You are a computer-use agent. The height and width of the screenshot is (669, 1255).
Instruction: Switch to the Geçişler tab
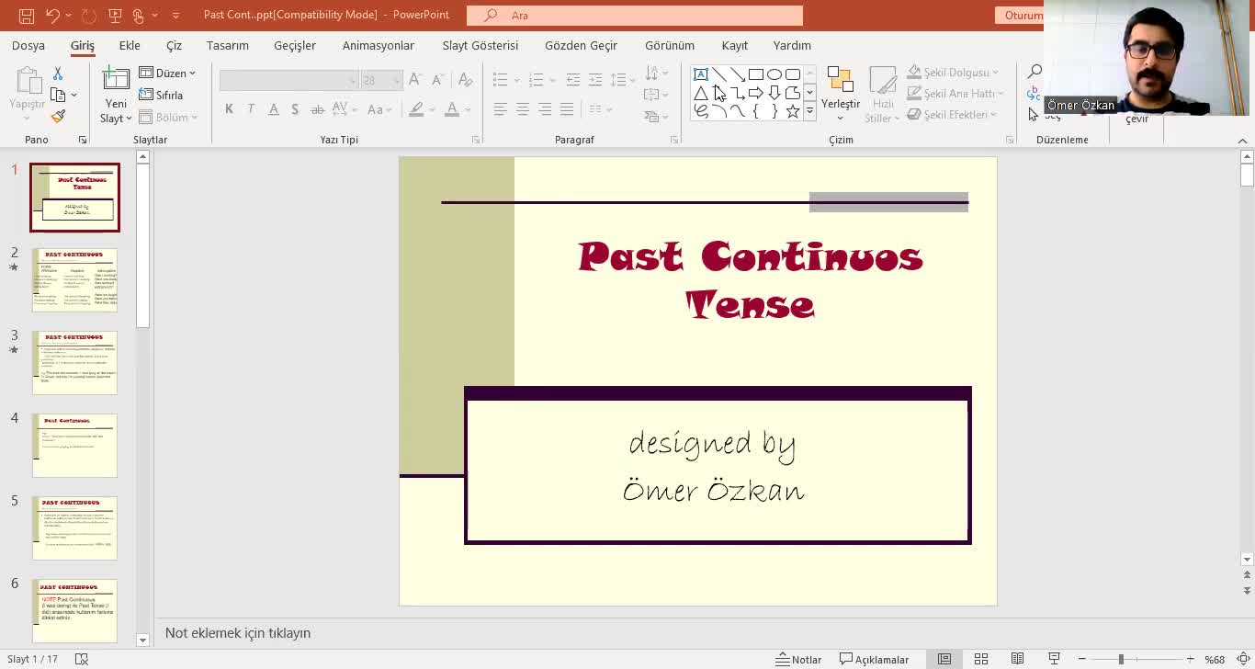coord(295,45)
